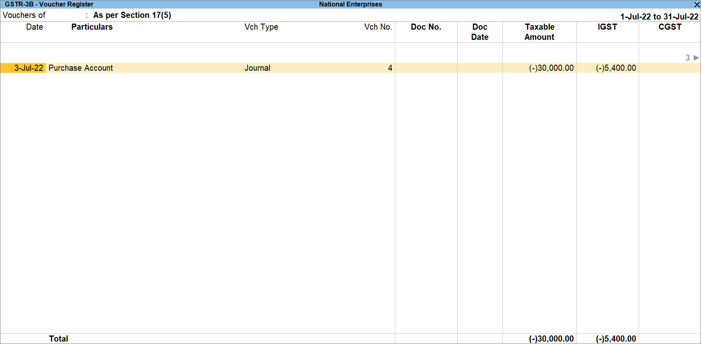Click the Journal voucher type cell

tap(257, 68)
